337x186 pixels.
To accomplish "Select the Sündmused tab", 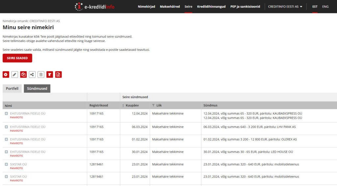I will click(x=37, y=89).
